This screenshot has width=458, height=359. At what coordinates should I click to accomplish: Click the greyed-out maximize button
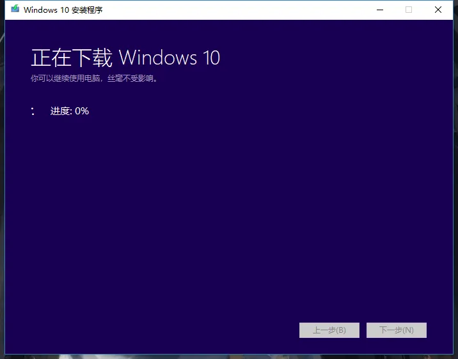(x=409, y=10)
